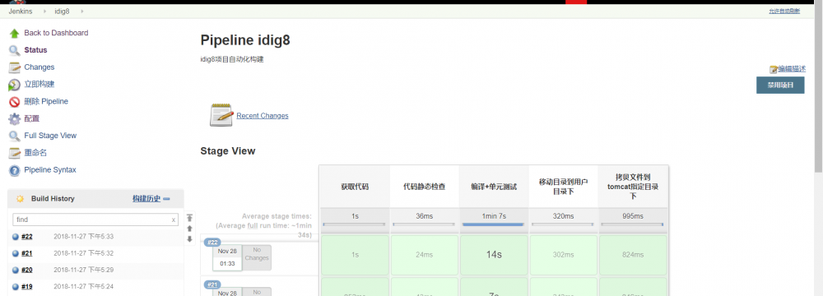Image resolution: width=823 pixels, height=296 pixels.
Task: Choose 重命名 rename link
Action: (x=35, y=153)
